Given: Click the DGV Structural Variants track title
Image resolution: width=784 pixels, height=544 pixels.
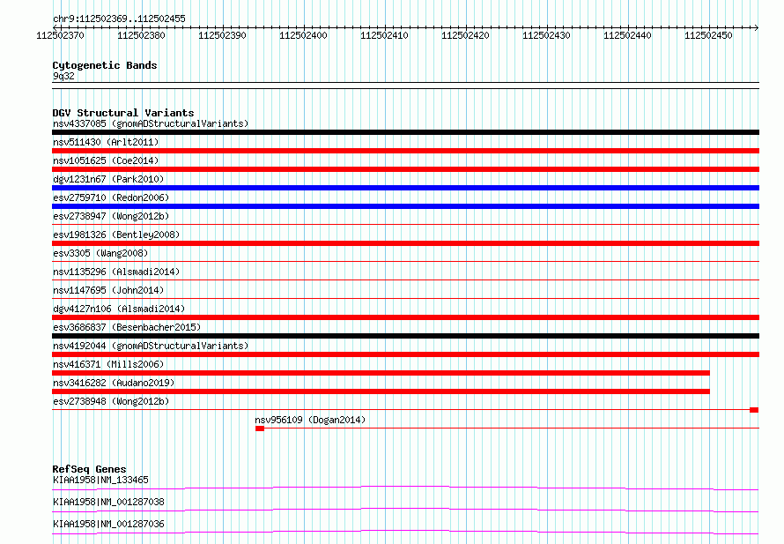Looking at the screenshot, I should coord(123,113).
